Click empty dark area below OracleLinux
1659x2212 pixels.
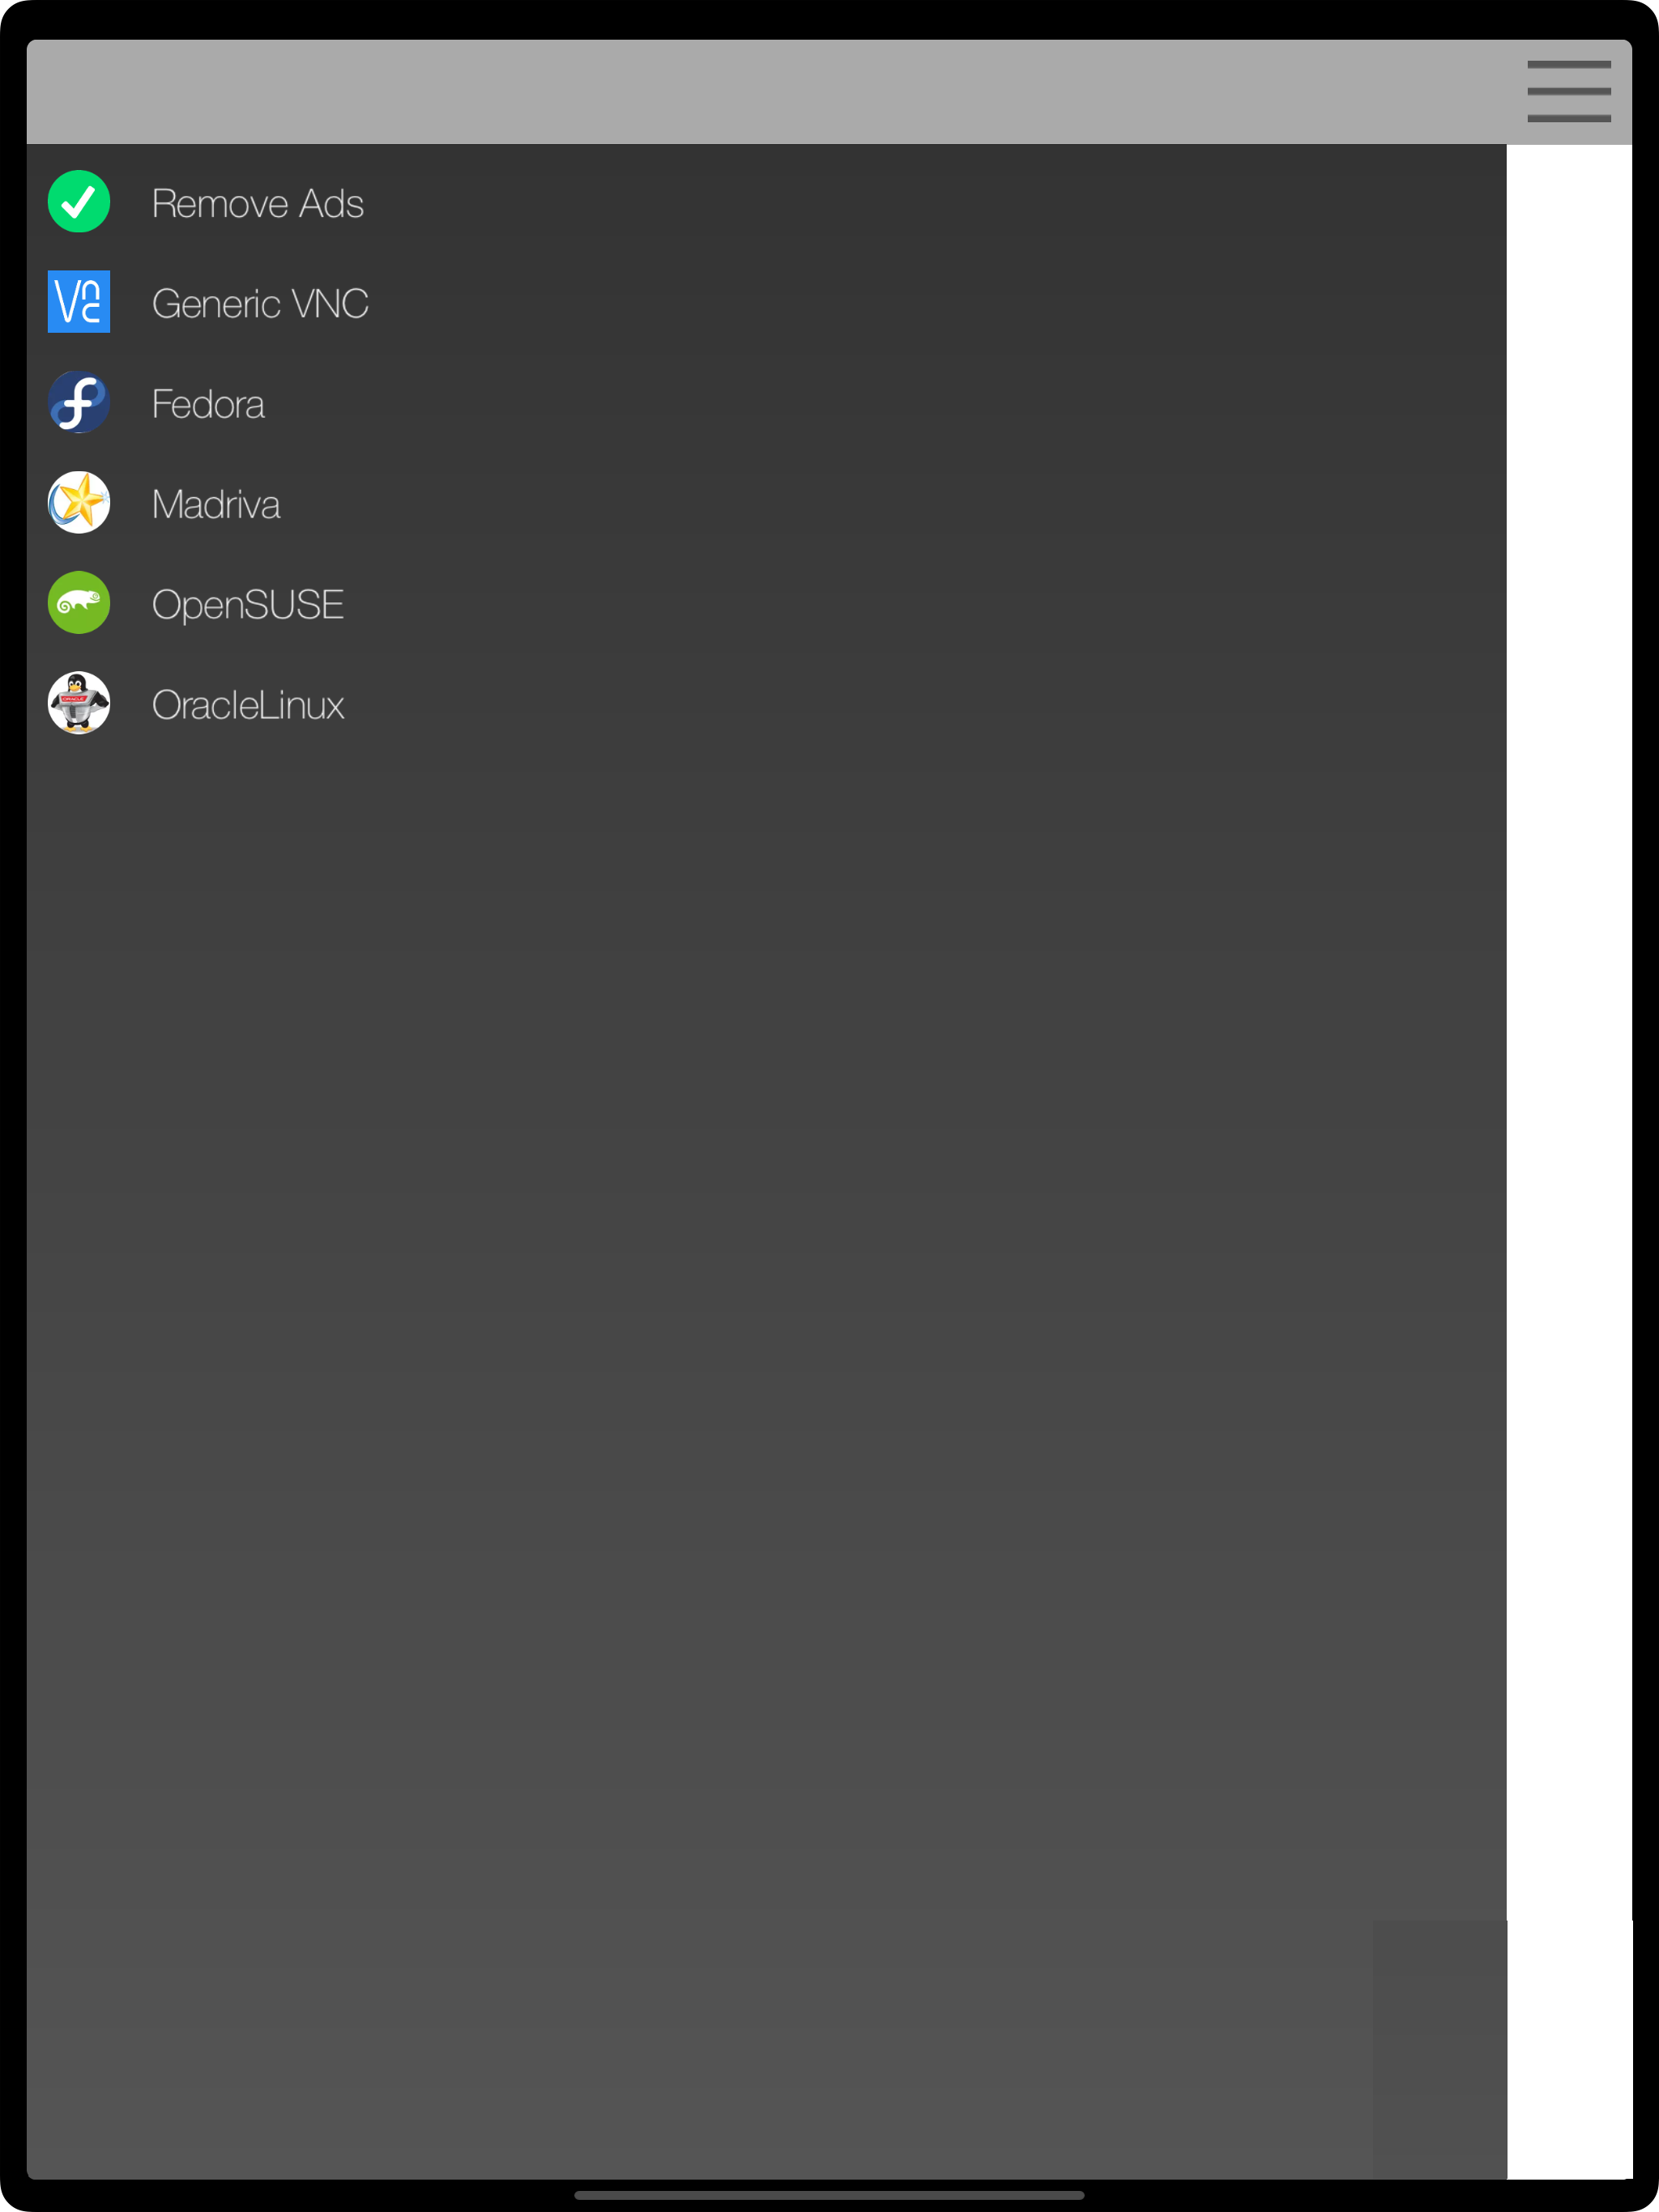click(x=766, y=1400)
